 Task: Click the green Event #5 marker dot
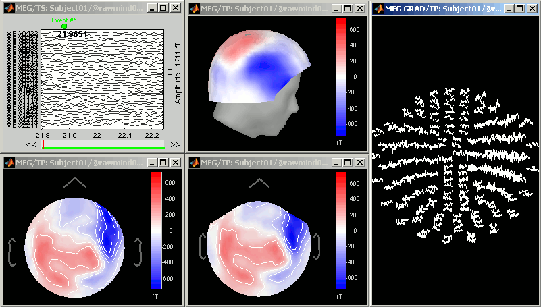64,26
